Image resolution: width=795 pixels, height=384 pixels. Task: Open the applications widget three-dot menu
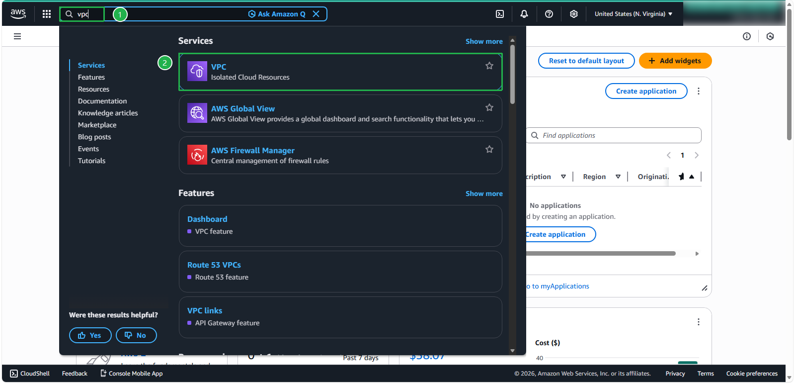pos(699,91)
